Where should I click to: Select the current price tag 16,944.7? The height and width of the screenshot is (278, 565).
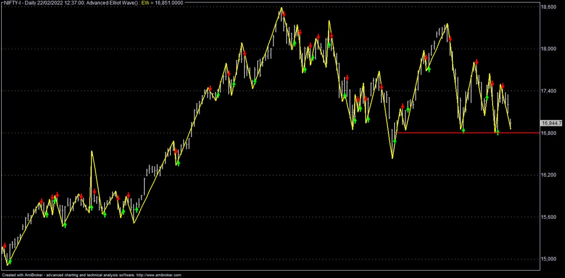point(551,123)
